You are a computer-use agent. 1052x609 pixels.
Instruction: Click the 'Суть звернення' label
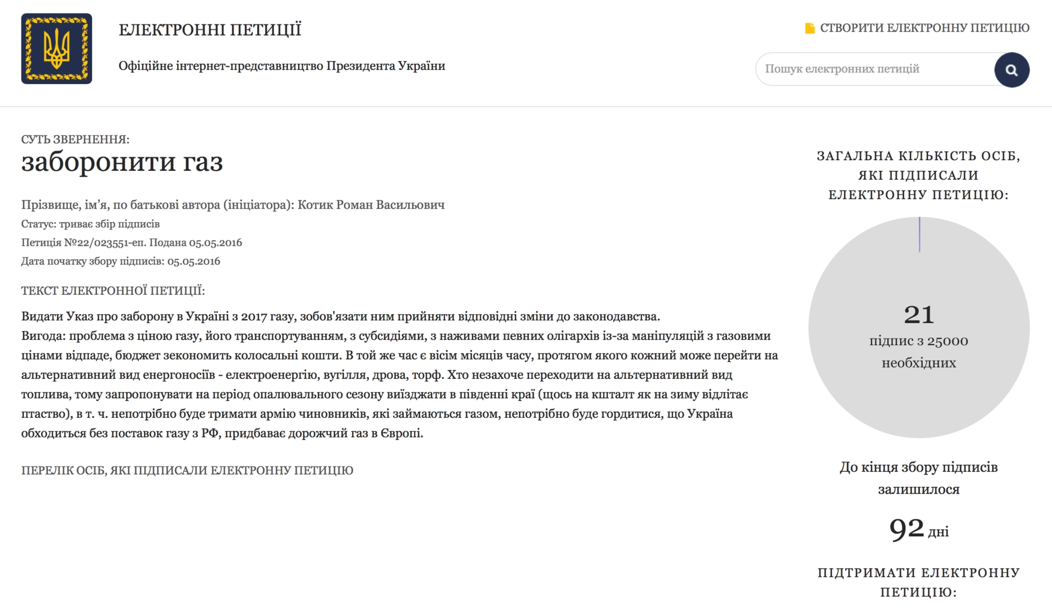coord(75,139)
